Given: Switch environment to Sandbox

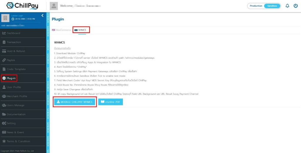Looking at the screenshot, I should [x=272, y=6].
